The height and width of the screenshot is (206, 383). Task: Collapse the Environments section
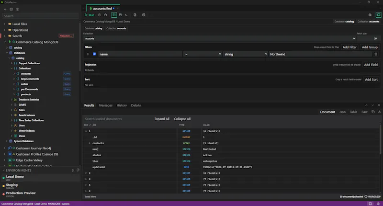(4, 170)
